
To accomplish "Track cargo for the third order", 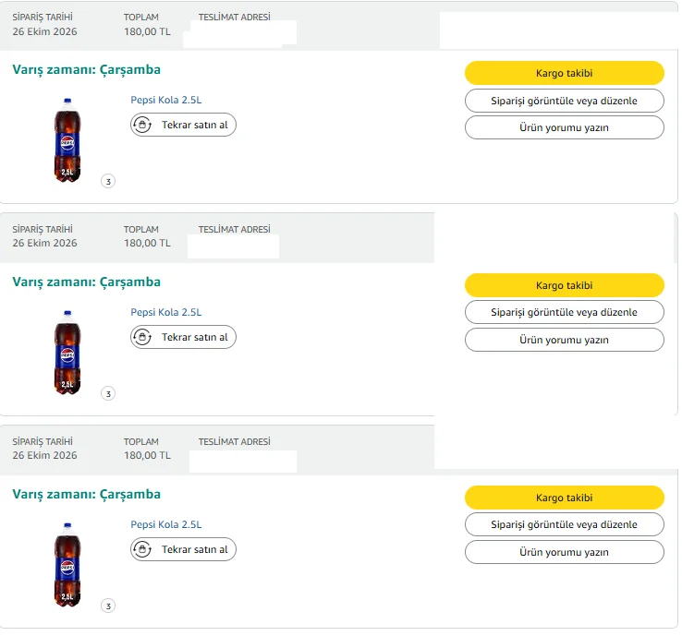I will pos(564,498).
